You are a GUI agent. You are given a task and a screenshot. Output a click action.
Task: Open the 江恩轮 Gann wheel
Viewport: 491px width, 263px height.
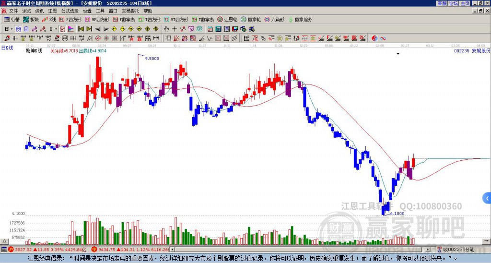coord(227,19)
